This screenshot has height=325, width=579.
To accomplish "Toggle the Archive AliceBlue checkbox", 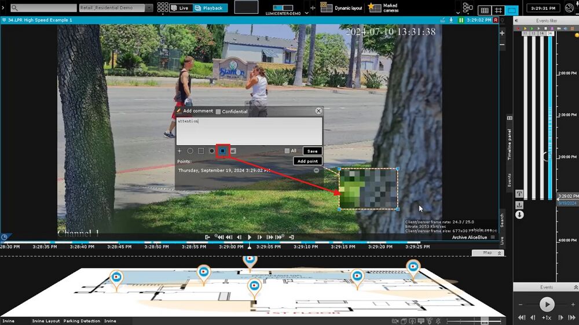I will coord(493,237).
